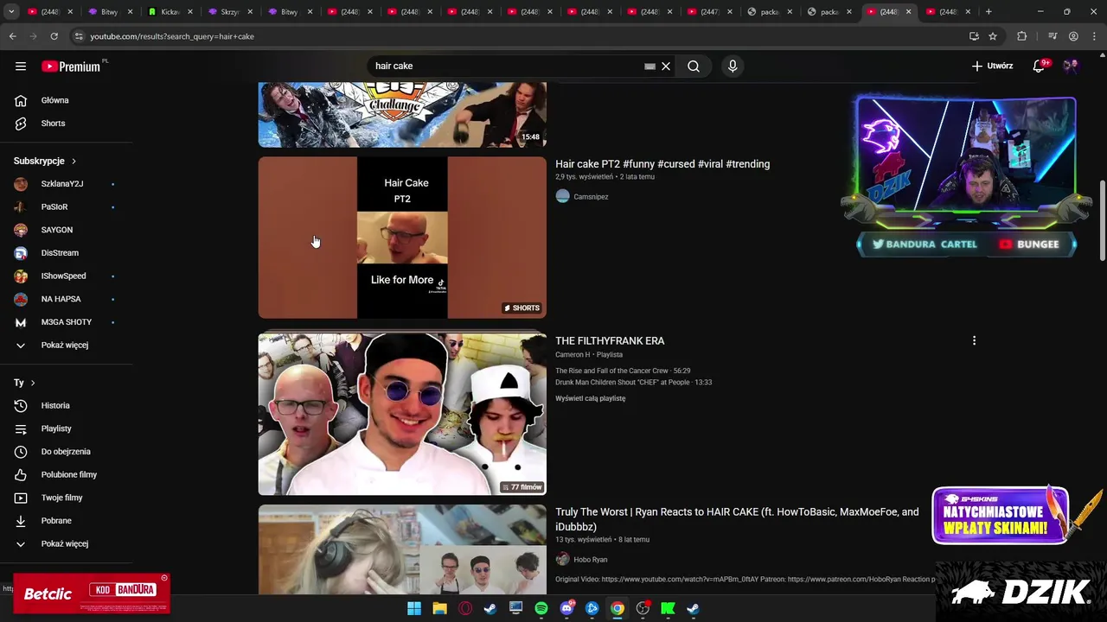
Task: Open OBS Studio from the taskbar
Action: pos(643,608)
